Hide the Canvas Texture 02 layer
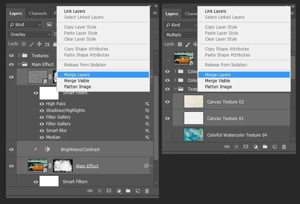Screen dimensions: 300x204 click(x=167, y=102)
